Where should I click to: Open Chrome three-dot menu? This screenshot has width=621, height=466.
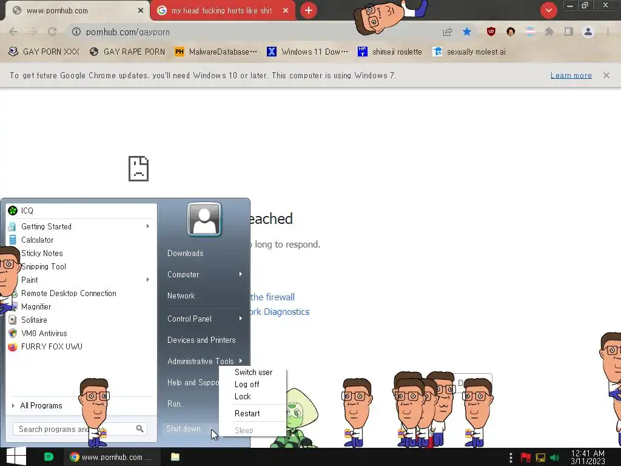pos(608,32)
